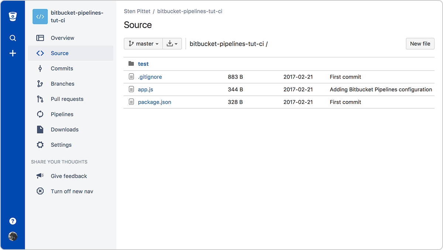The width and height of the screenshot is (443, 250).
Task: Open Downloads from the sidebar
Action: (65, 129)
